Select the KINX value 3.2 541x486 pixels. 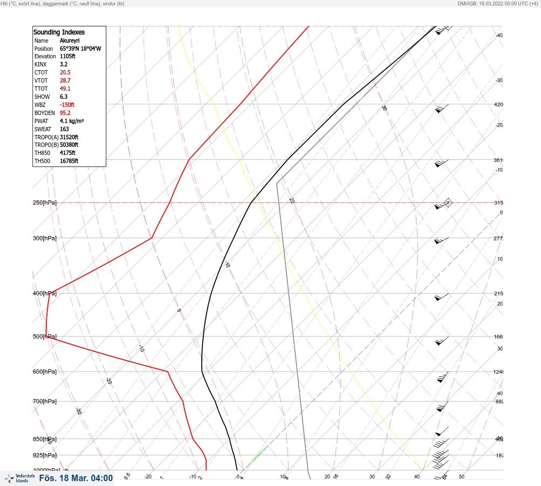tap(64, 64)
